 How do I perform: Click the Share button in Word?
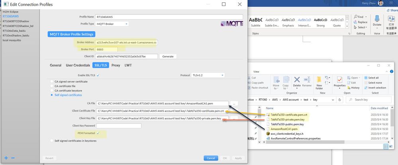coord(392,10)
